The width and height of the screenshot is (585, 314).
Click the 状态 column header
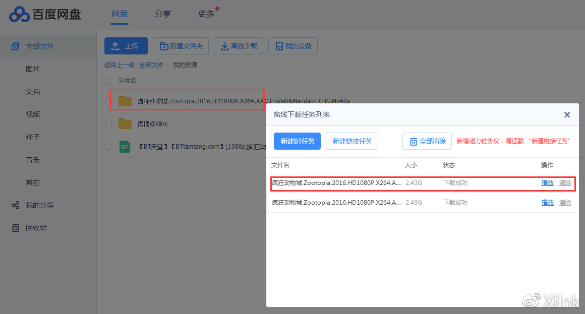coord(449,165)
